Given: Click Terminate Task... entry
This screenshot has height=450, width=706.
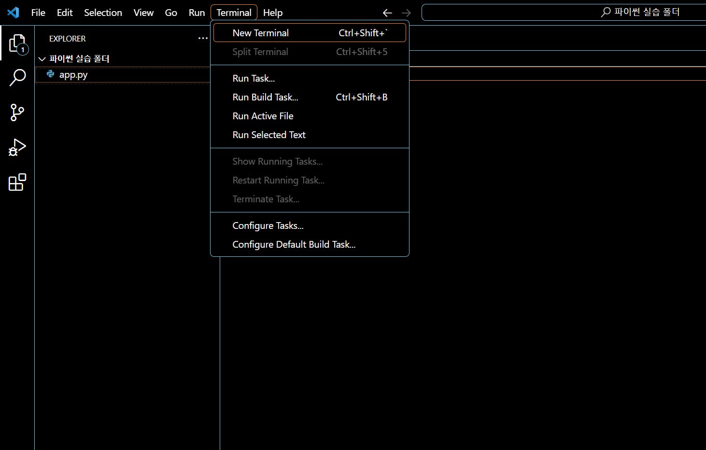Looking at the screenshot, I should tap(310, 199).
